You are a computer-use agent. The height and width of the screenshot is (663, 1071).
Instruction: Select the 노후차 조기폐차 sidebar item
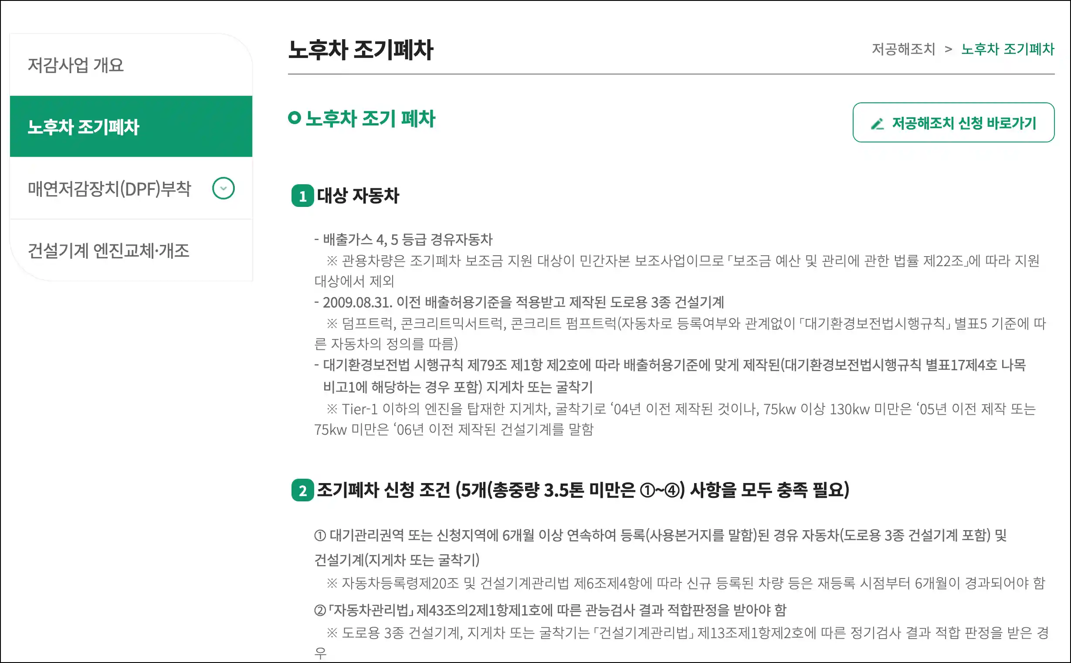[x=131, y=126]
